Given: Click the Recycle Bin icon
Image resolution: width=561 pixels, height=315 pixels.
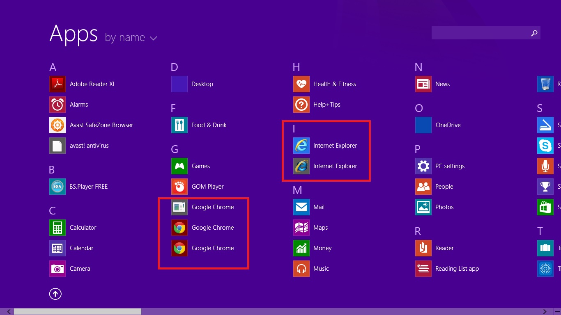Looking at the screenshot, I should tap(545, 84).
